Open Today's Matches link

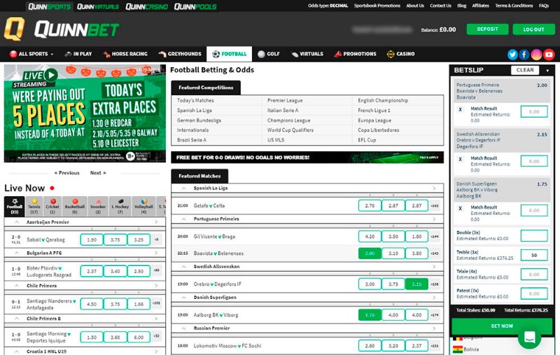point(195,101)
